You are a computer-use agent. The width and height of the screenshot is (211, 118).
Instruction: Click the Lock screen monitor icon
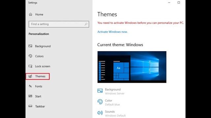[30, 66]
